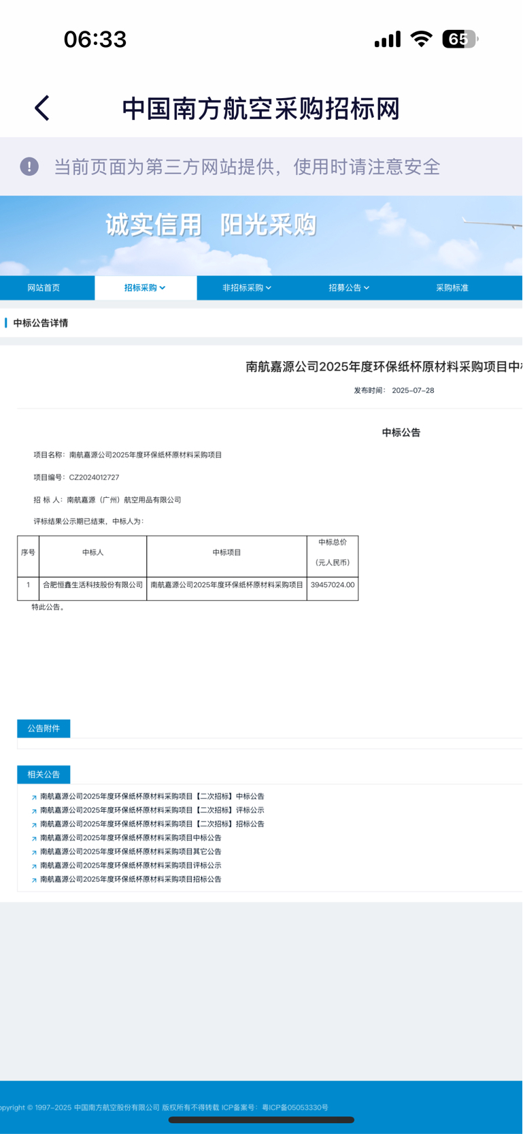The image size is (523, 1134).
Task: Open the 招标采购 menu
Action: [x=145, y=288]
